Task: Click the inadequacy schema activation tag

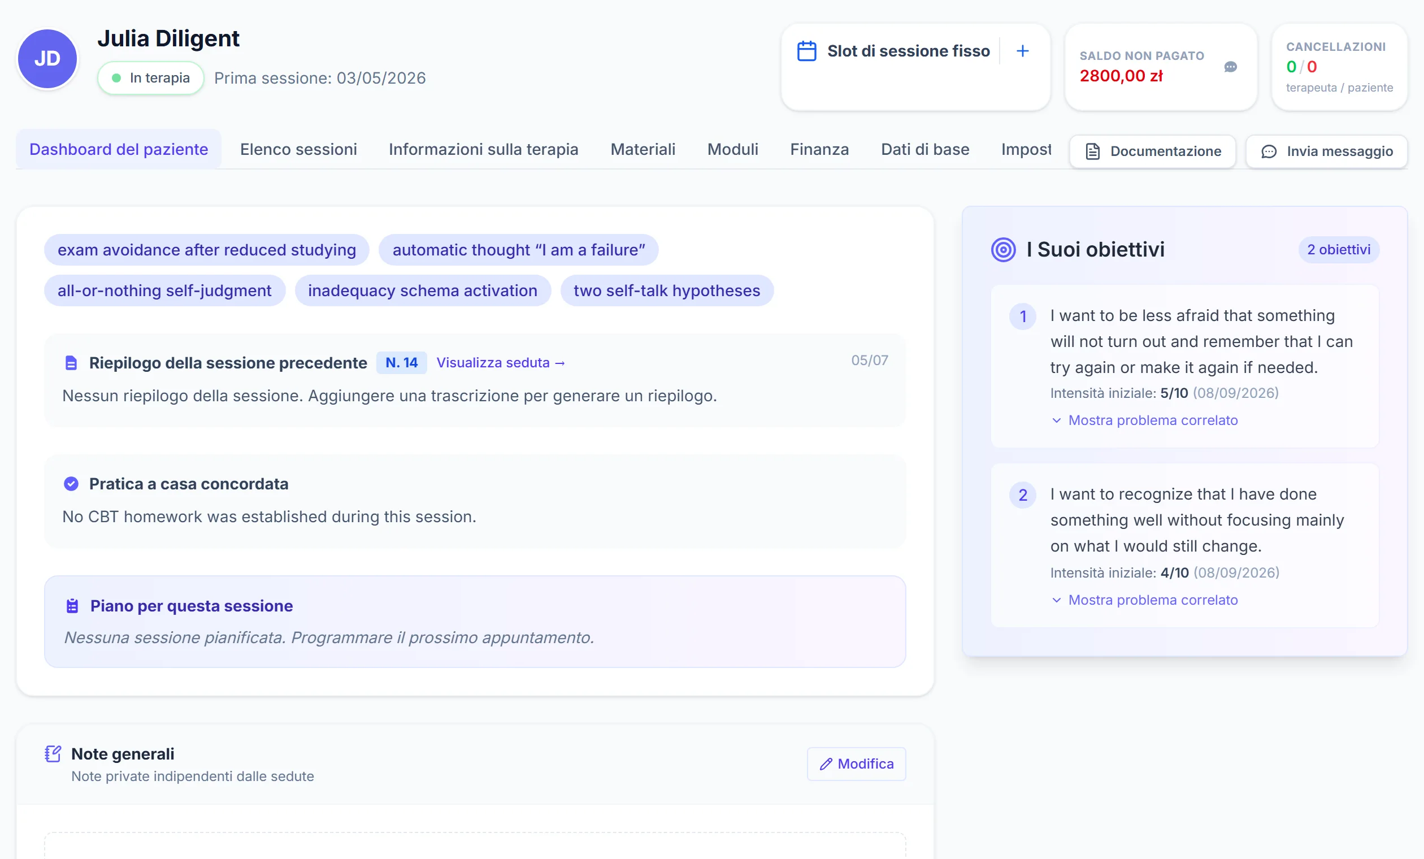Action: point(423,290)
